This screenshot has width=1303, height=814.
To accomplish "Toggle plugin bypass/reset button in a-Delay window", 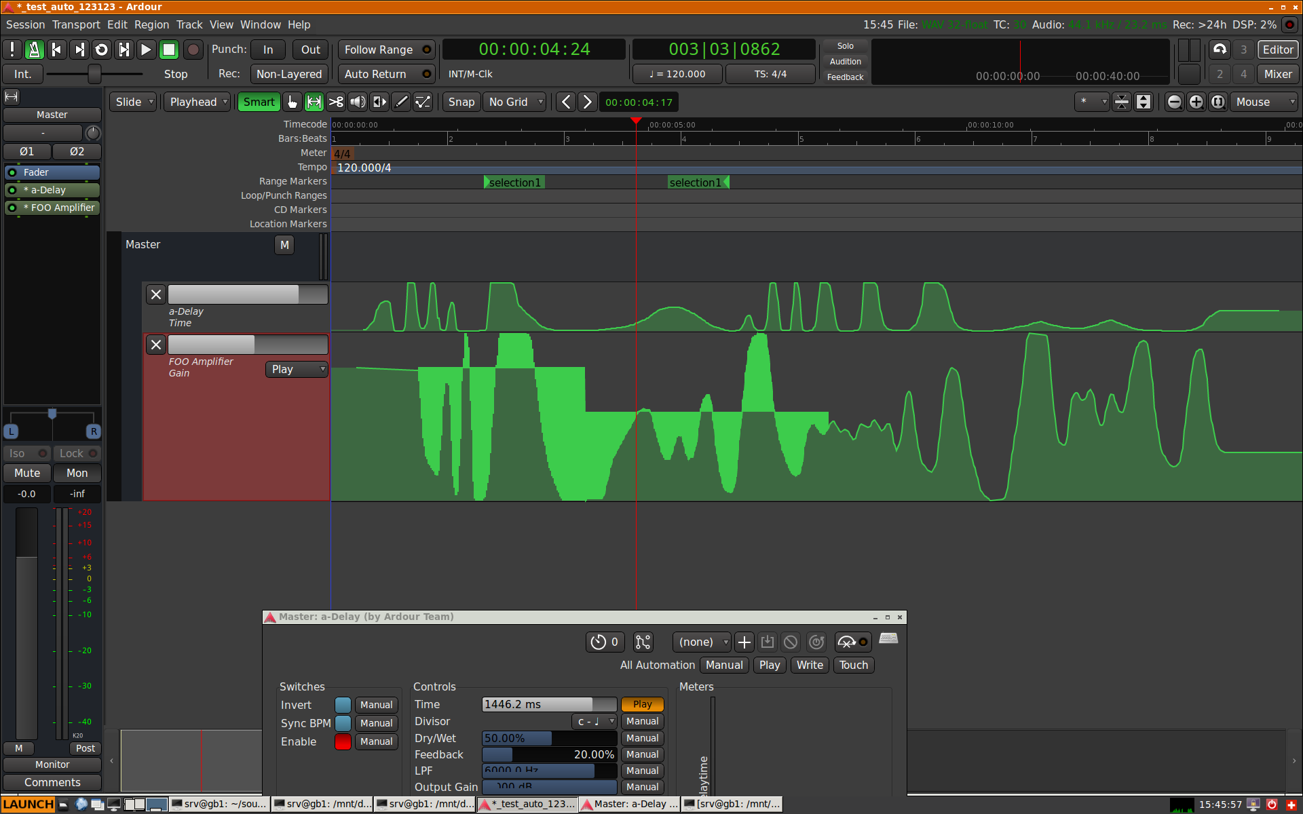I will pos(853,642).
